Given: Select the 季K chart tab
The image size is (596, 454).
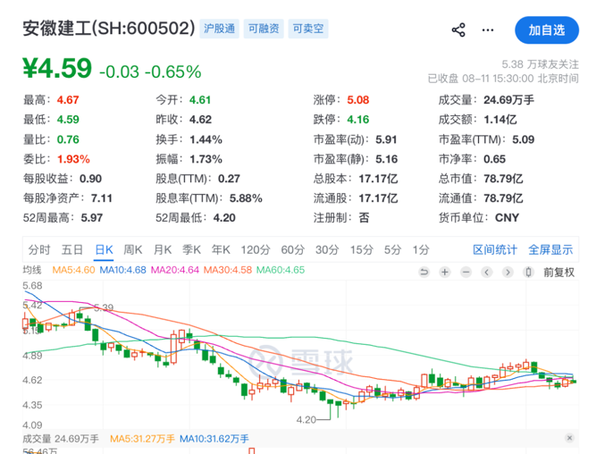Looking at the screenshot, I should 191,250.
